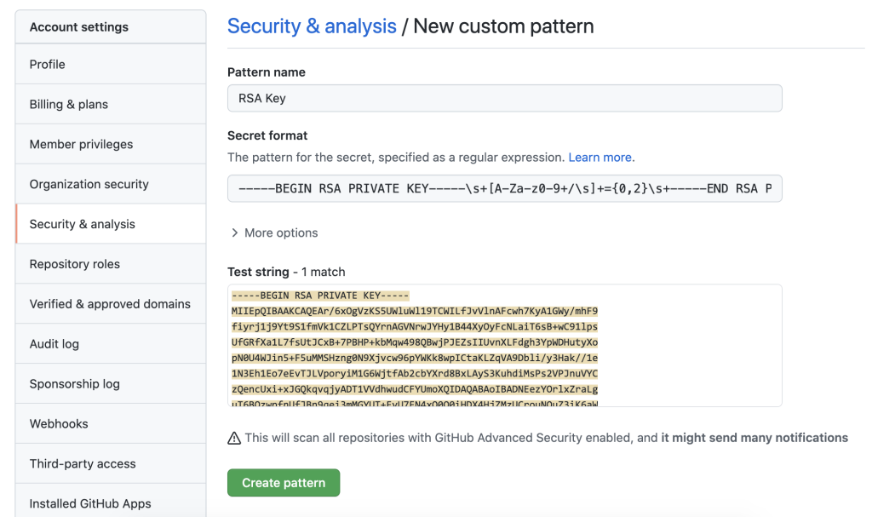The height and width of the screenshot is (517, 872).
Task: Open Billing & plans settings
Action: 69,104
